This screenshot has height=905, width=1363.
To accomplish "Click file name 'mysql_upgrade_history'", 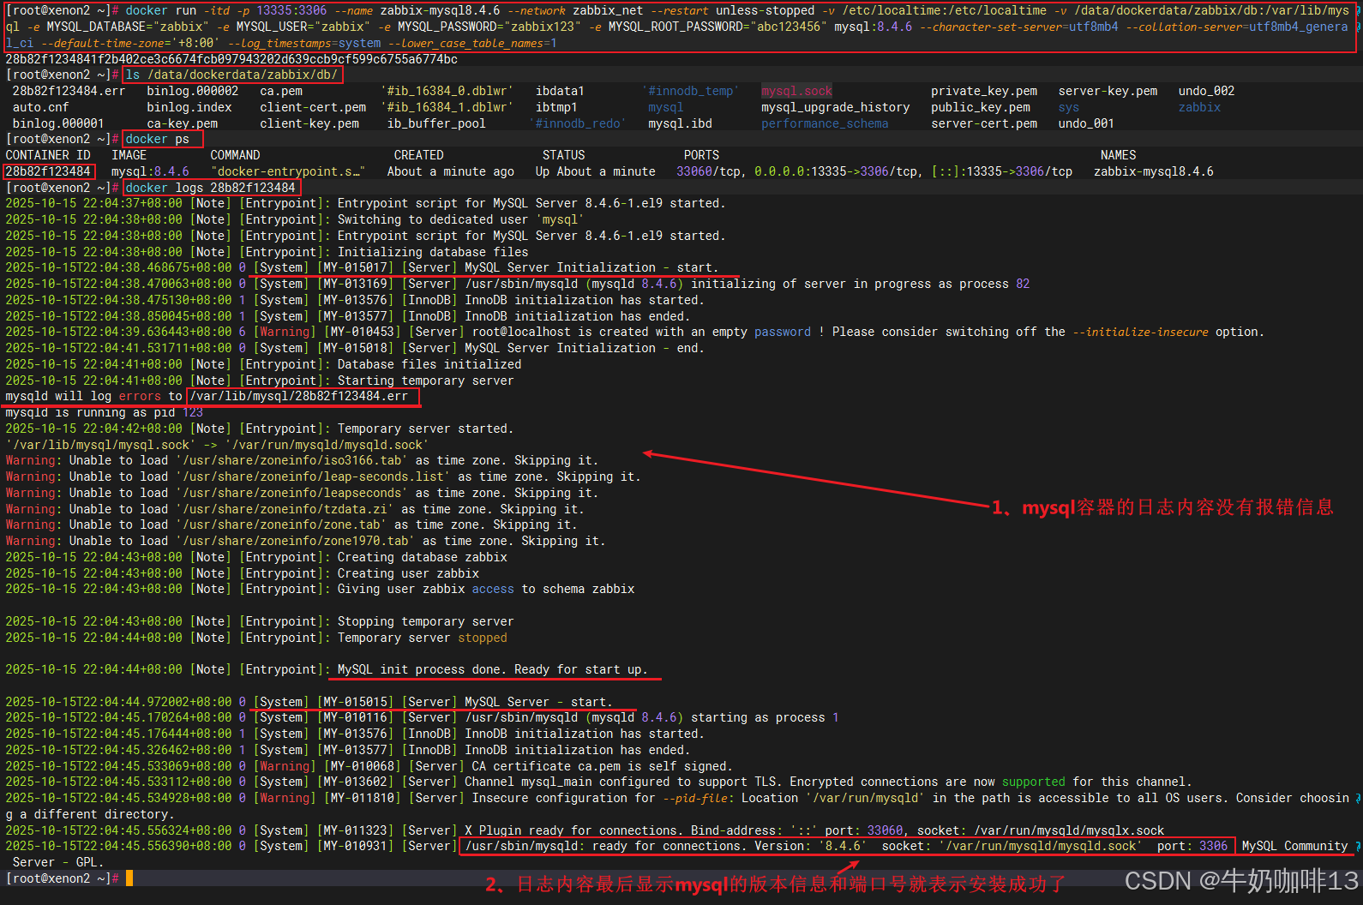I will coord(835,107).
